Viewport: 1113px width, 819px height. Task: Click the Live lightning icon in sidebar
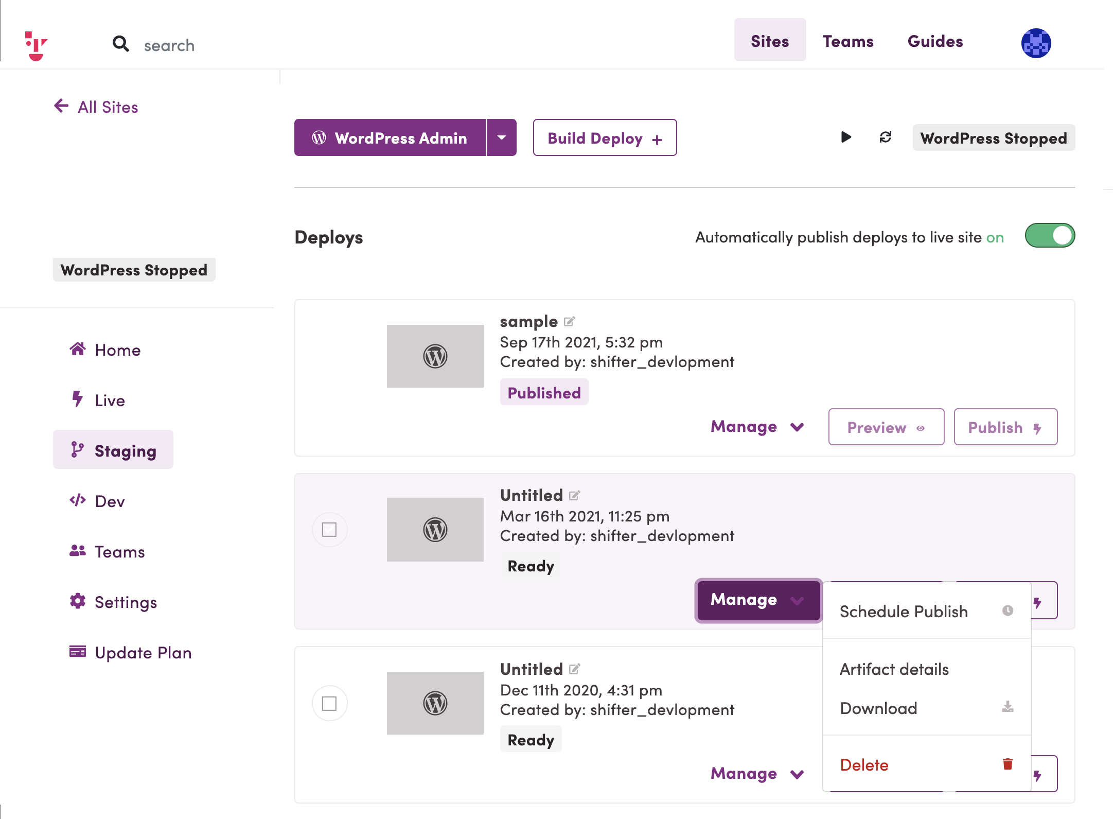pyautogui.click(x=77, y=399)
